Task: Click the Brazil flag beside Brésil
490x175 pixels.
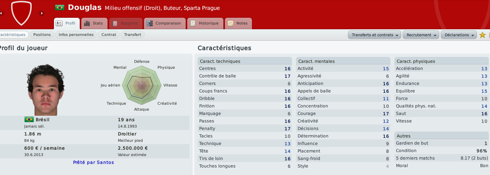Action: [29, 119]
